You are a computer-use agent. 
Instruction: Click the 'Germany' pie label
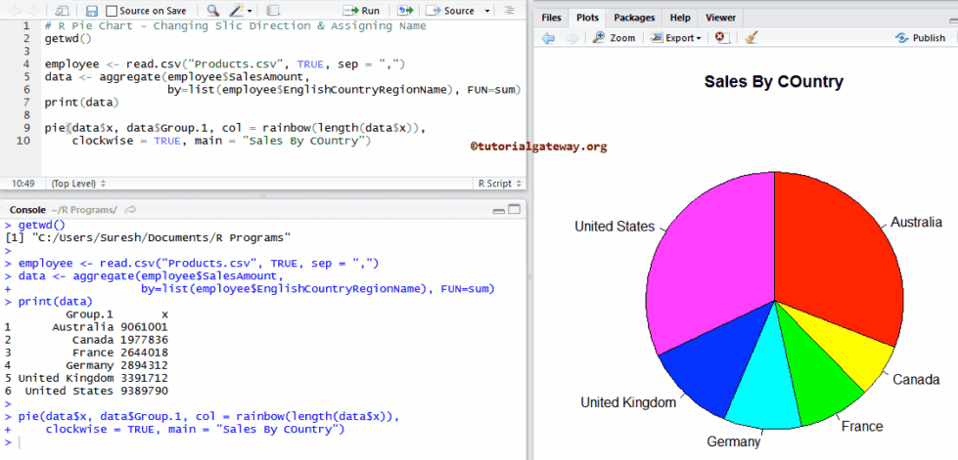tap(734, 441)
